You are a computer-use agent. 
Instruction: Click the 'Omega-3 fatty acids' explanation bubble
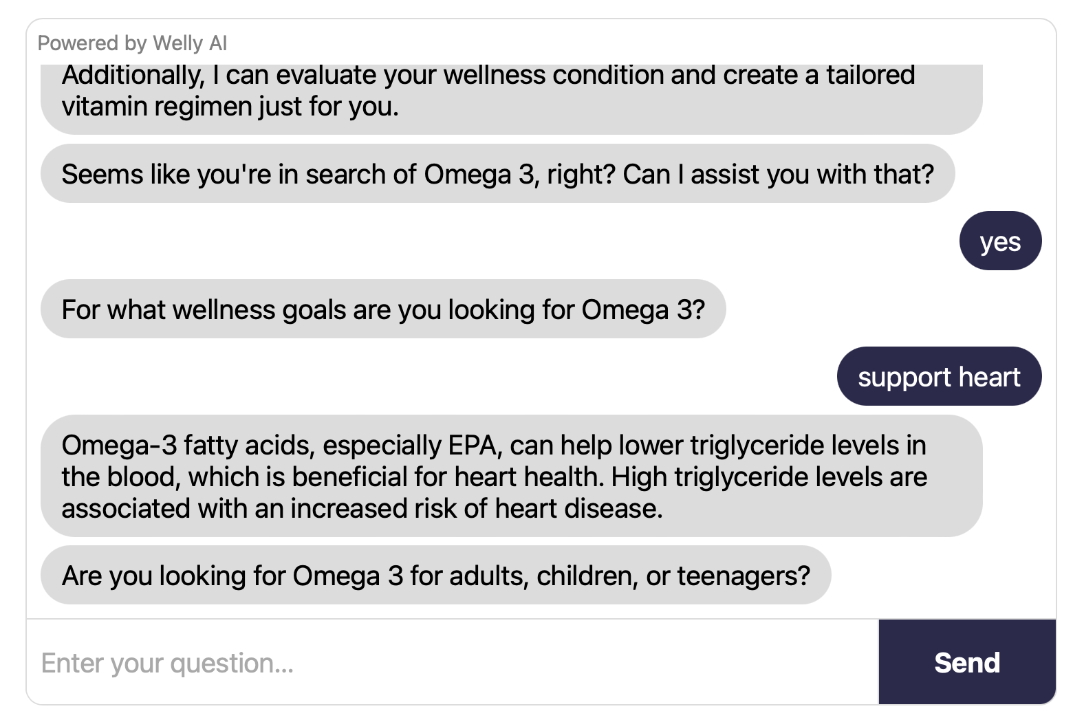[x=511, y=477]
